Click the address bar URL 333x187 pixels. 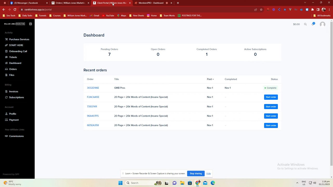click(x=38, y=10)
